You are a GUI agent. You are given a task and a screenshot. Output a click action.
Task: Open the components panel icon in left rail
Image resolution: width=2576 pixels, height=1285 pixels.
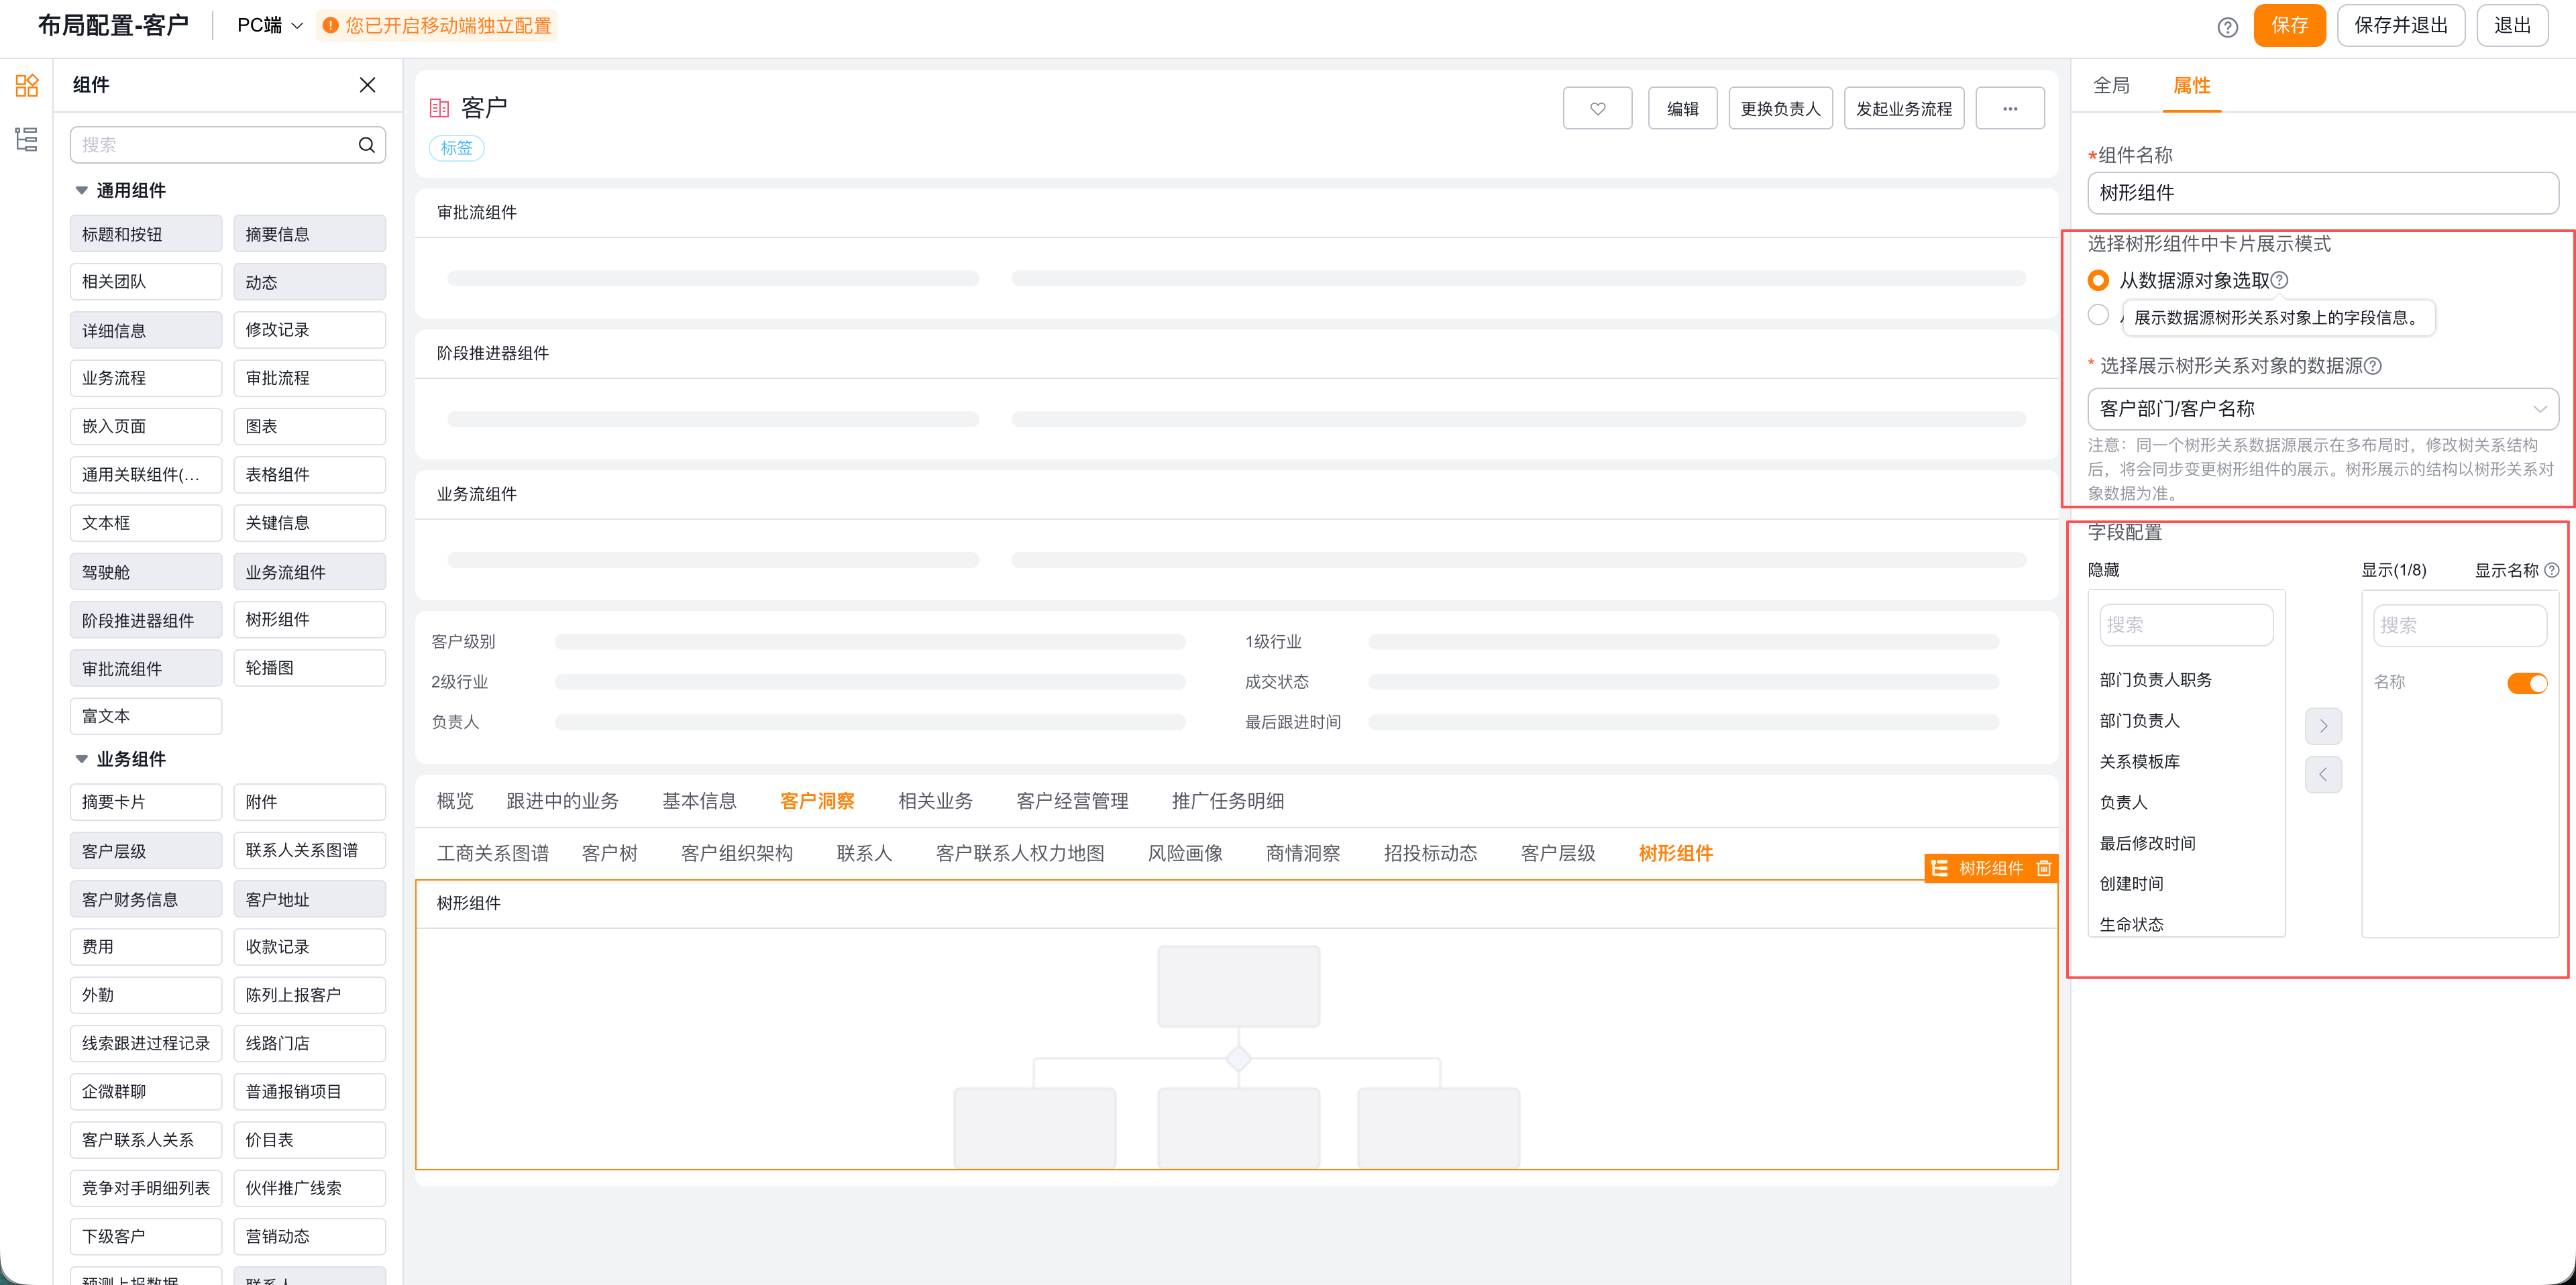(x=27, y=85)
